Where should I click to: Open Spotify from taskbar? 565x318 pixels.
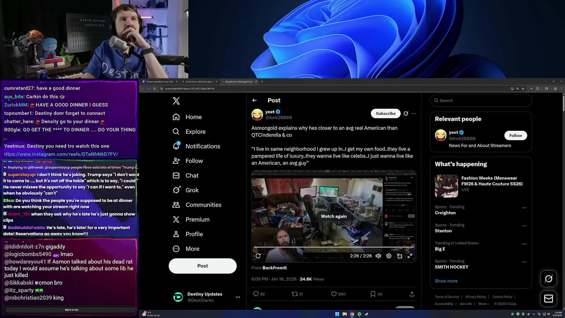(x=359, y=314)
